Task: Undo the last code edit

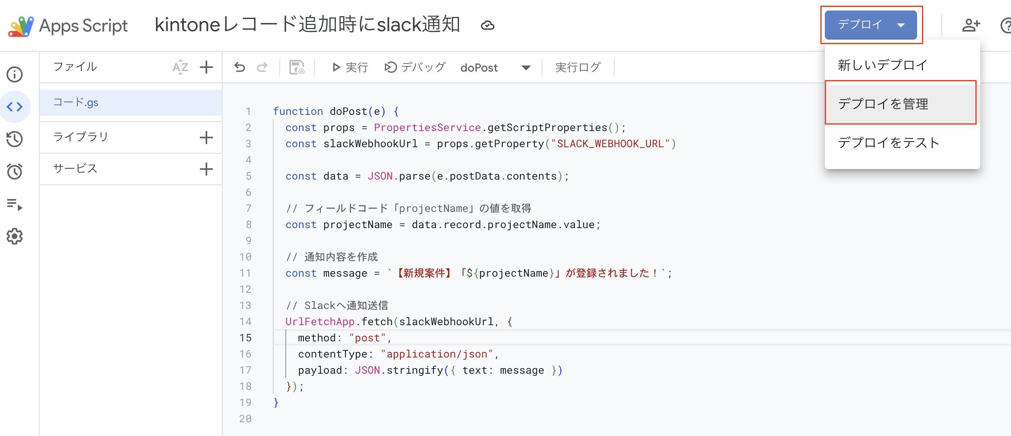Action: click(x=240, y=67)
